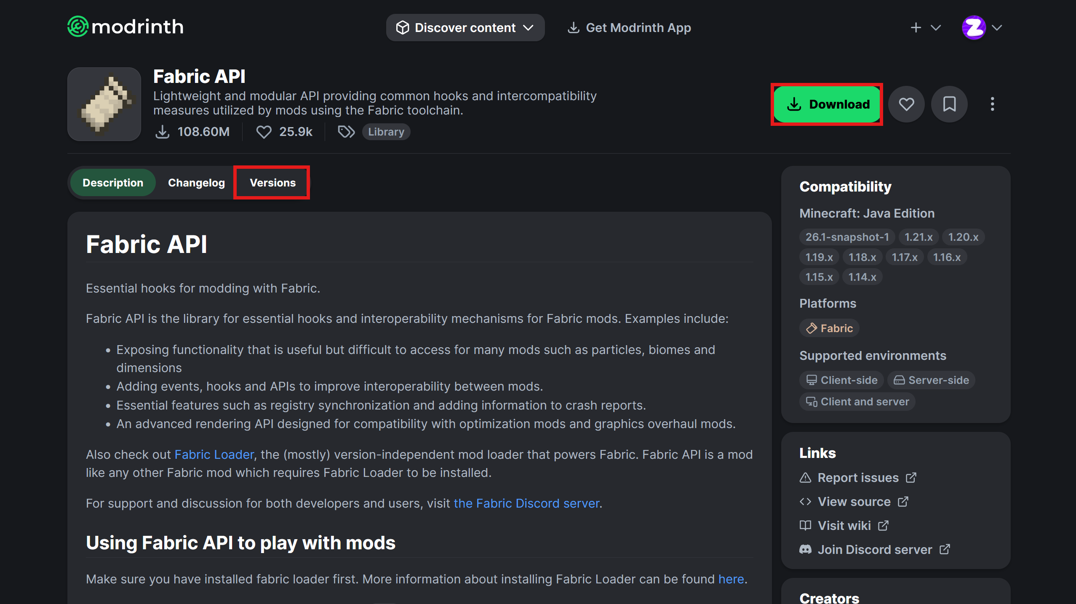This screenshot has height=604, width=1076.
Task: Open the three-dot more options menu
Action: tap(992, 104)
